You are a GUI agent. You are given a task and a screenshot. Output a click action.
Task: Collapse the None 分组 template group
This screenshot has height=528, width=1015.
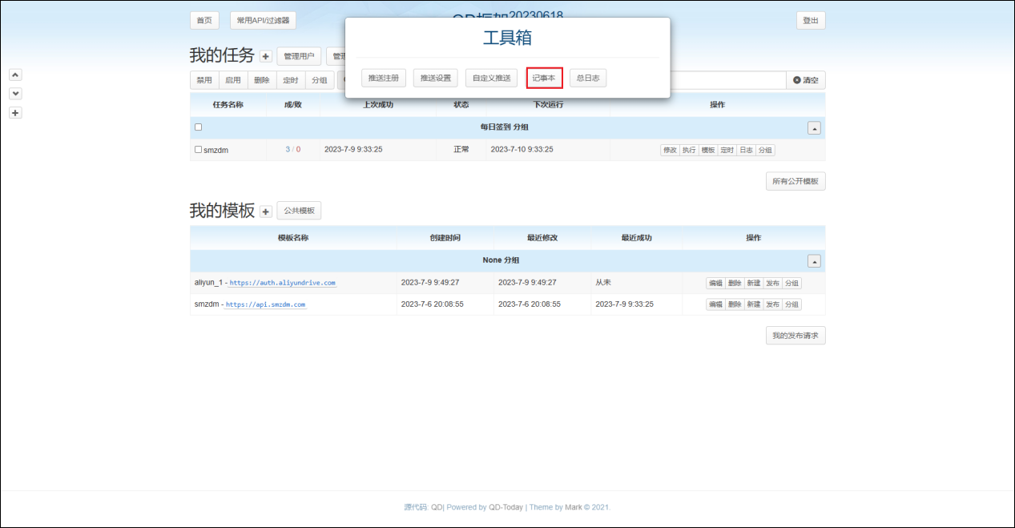click(x=813, y=261)
